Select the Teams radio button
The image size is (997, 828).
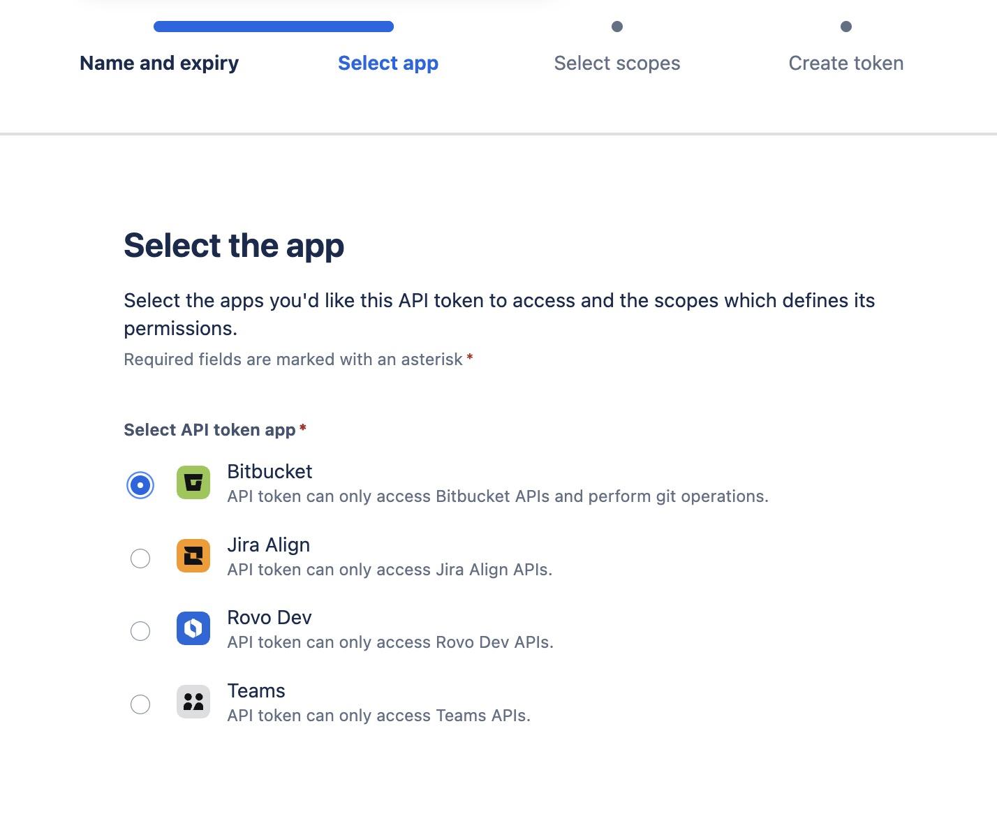tap(140, 704)
